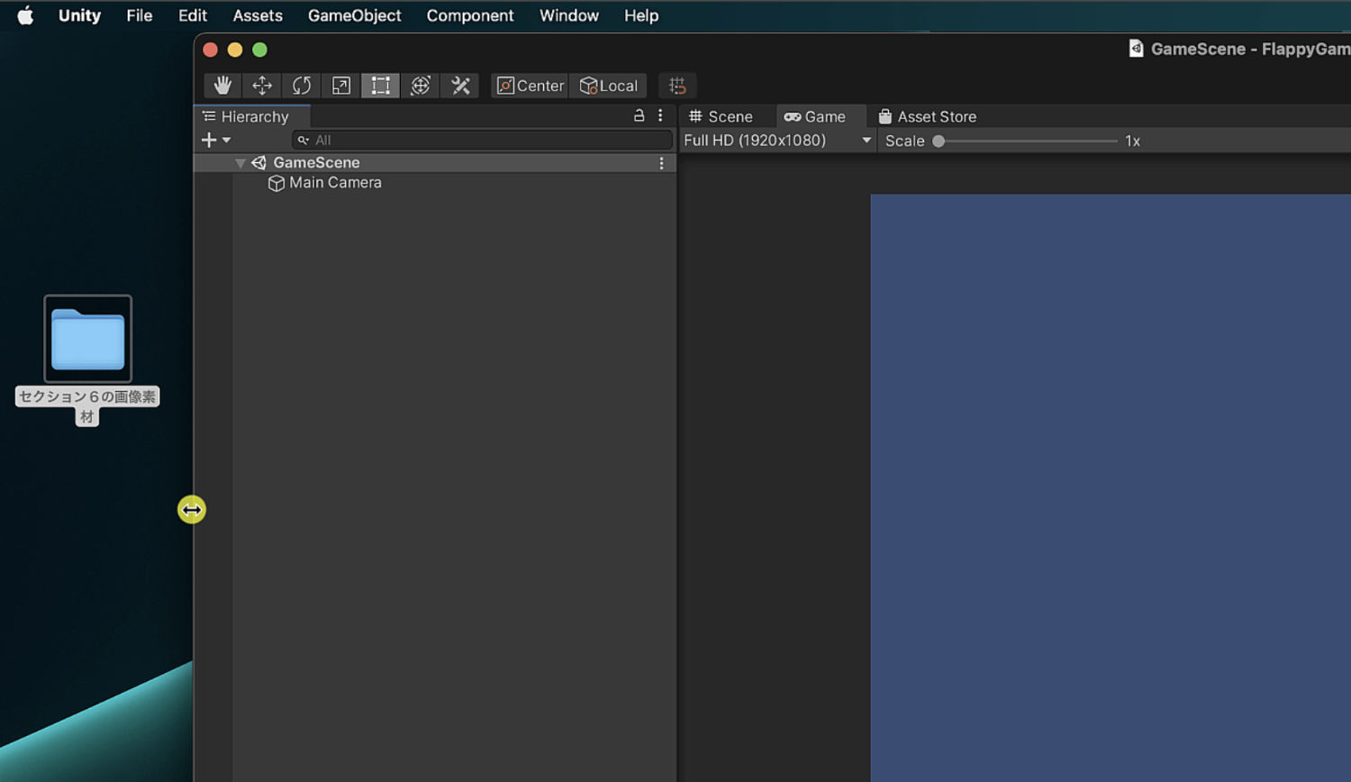This screenshot has height=782, width=1351.
Task: Open the GameObject menu
Action: [x=355, y=15]
